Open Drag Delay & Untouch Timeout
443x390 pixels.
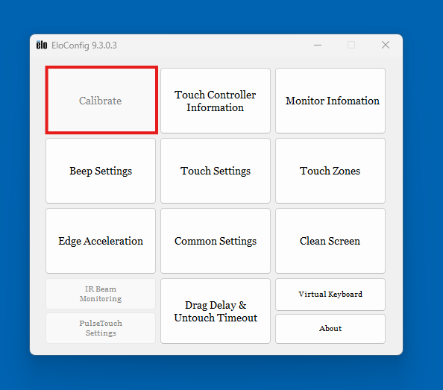tap(216, 311)
